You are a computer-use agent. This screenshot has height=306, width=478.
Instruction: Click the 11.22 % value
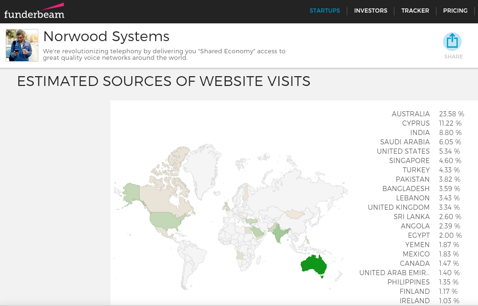point(450,123)
